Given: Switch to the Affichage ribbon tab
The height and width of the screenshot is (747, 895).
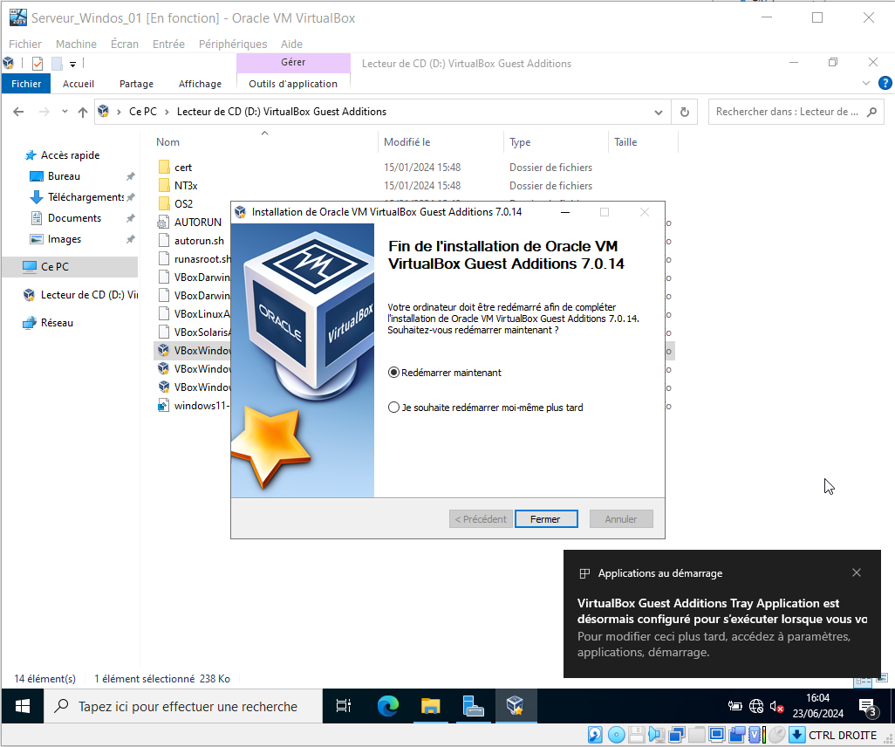Looking at the screenshot, I should (x=200, y=84).
